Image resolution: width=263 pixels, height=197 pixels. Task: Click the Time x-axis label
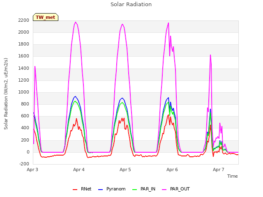(x=233, y=176)
